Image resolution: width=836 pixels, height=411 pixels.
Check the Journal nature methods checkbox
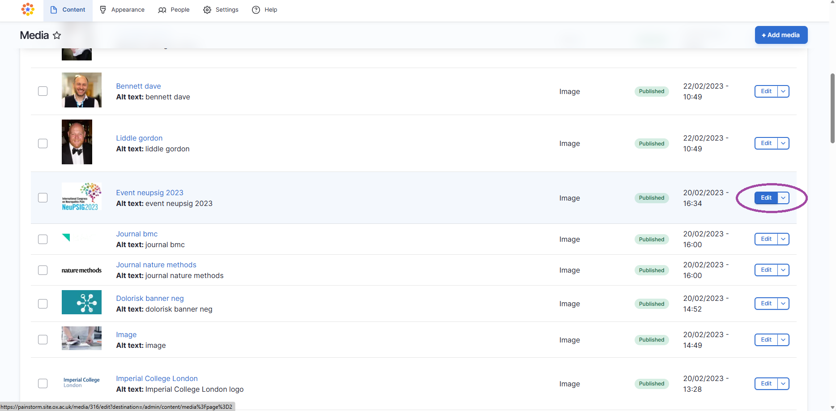43,270
